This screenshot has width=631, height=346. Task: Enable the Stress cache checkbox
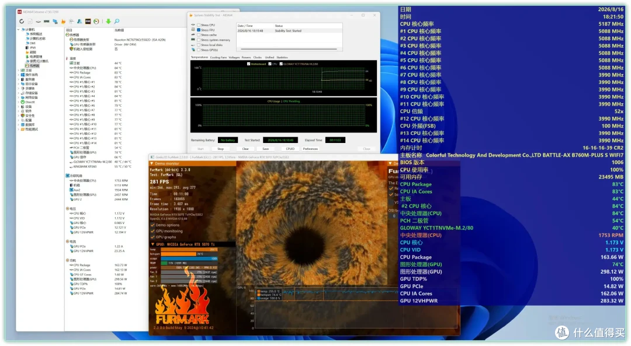click(x=199, y=35)
